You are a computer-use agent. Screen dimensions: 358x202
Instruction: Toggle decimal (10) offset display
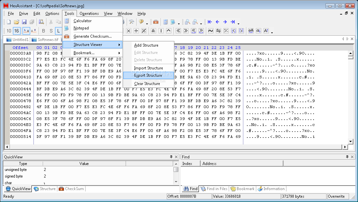(9, 31)
